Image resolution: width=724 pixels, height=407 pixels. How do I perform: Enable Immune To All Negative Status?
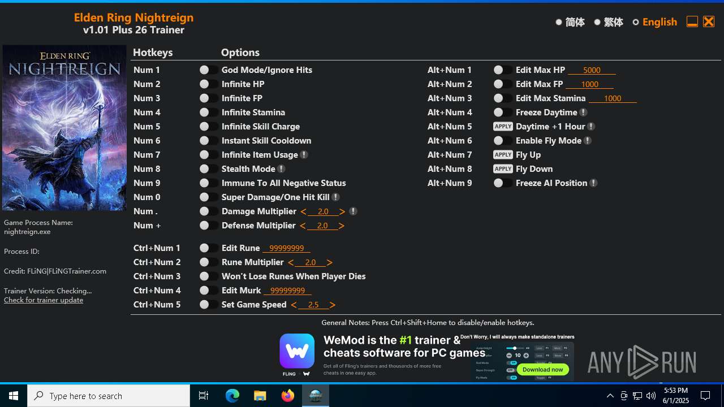pyautogui.click(x=209, y=183)
